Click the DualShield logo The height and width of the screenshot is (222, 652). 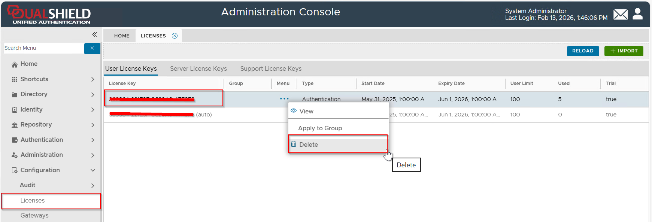coord(49,15)
